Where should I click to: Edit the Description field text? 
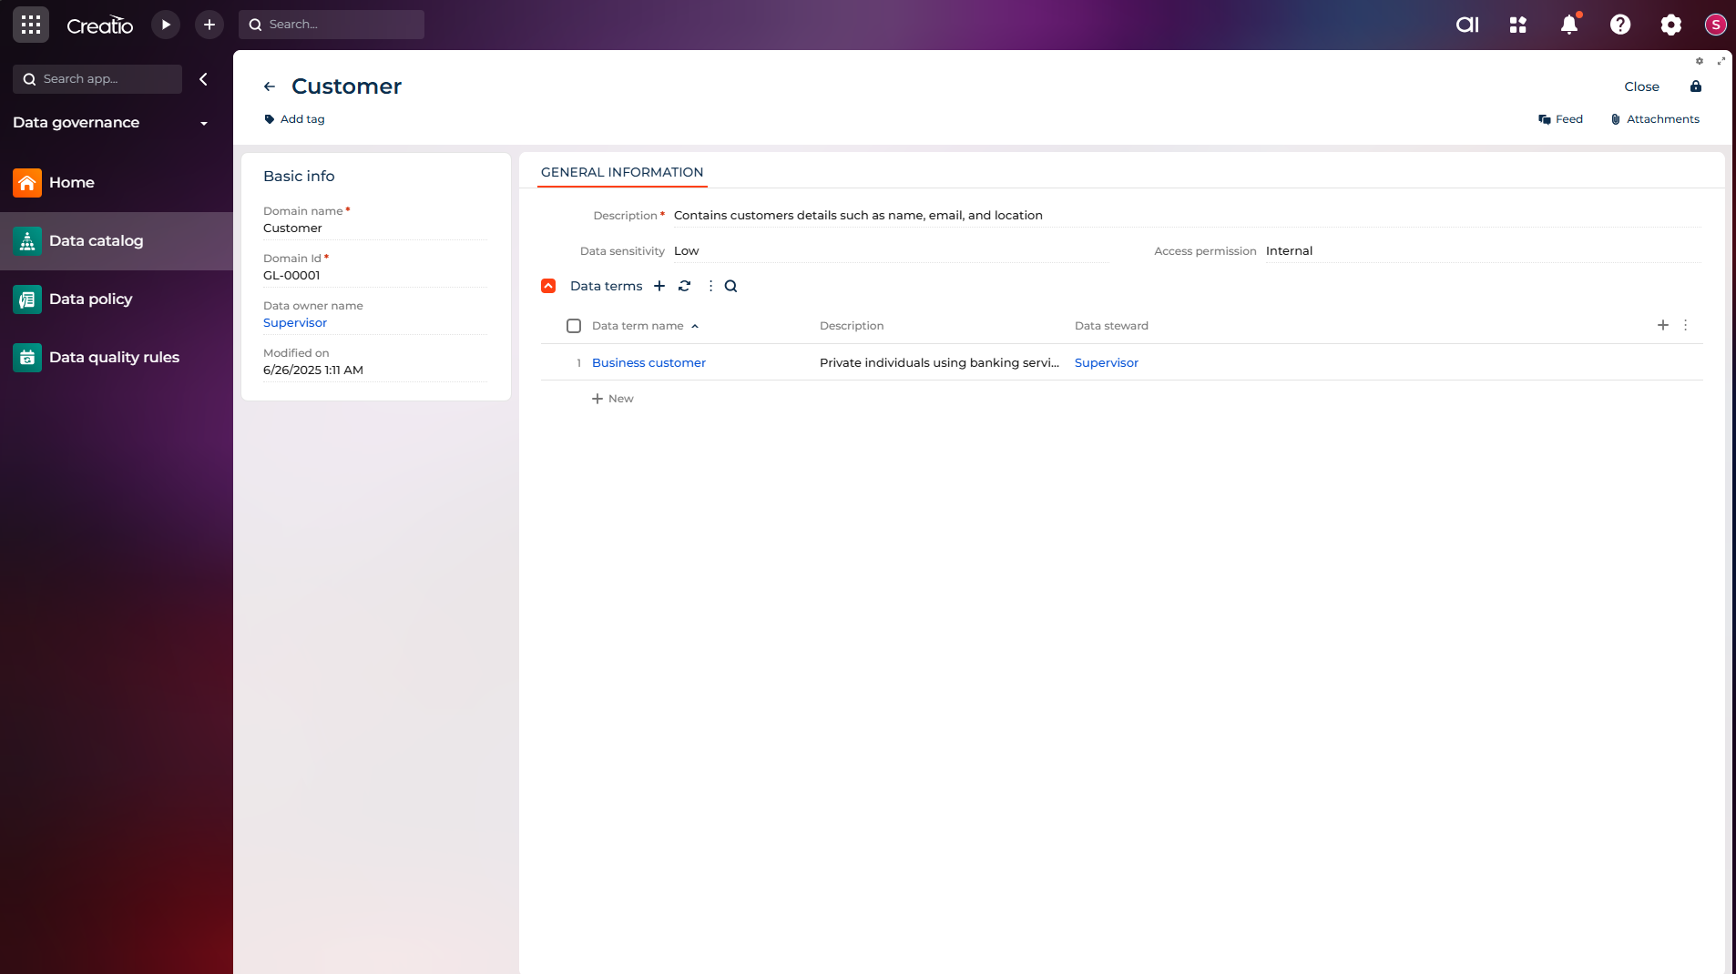click(1187, 216)
